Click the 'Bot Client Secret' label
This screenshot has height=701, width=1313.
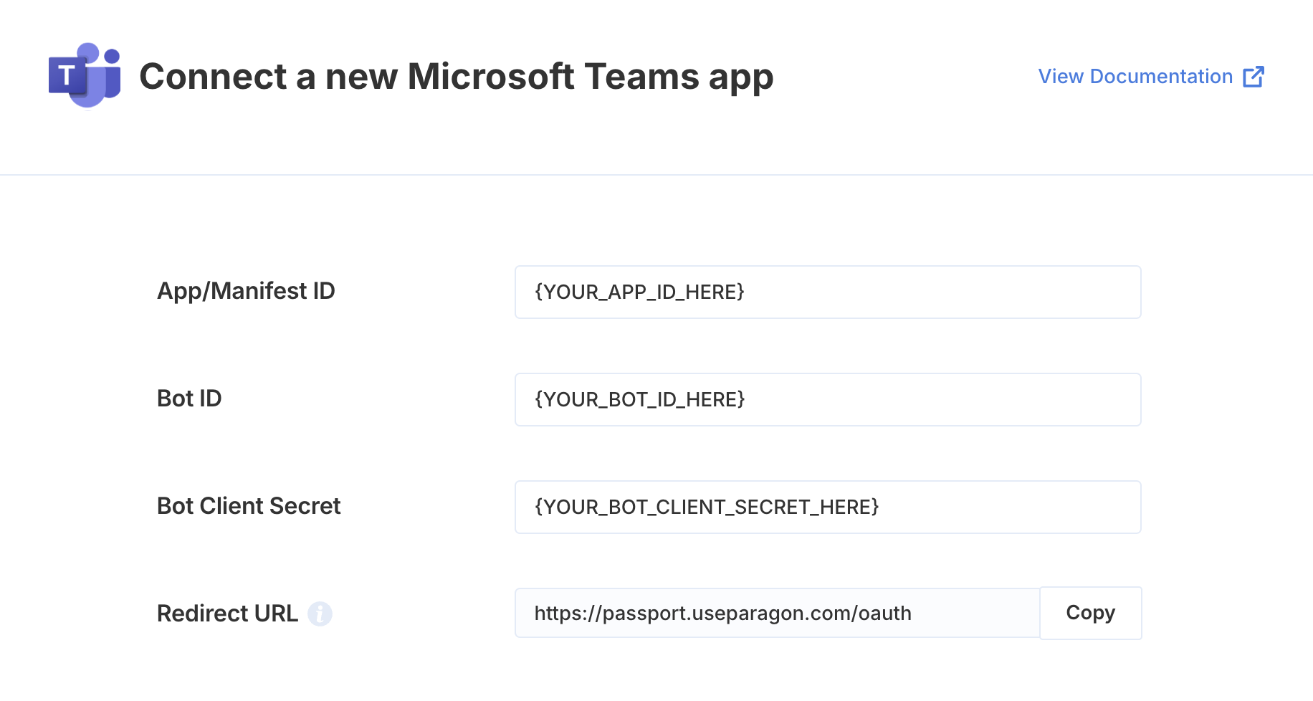(249, 506)
